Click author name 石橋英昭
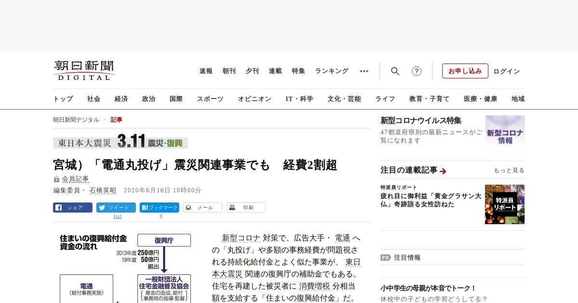The width and height of the screenshot is (578, 303). 103,190
